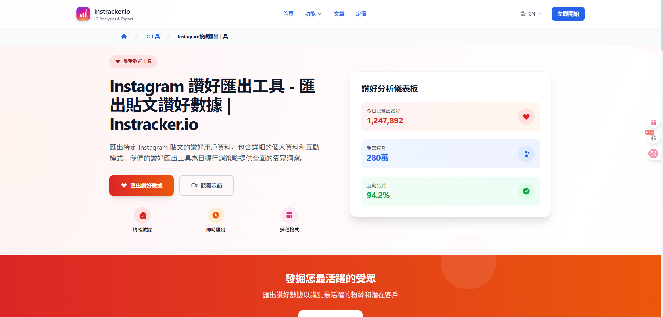Screen dimensions: 663x317
Task: Open 文章 in the navigation bar
Action: [x=339, y=14]
